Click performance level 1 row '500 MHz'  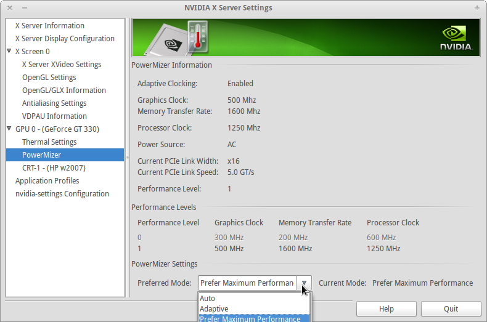point(229,249)
